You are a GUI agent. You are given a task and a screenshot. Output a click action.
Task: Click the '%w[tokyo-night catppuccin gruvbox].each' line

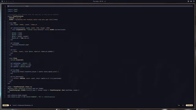click(25, 88)
